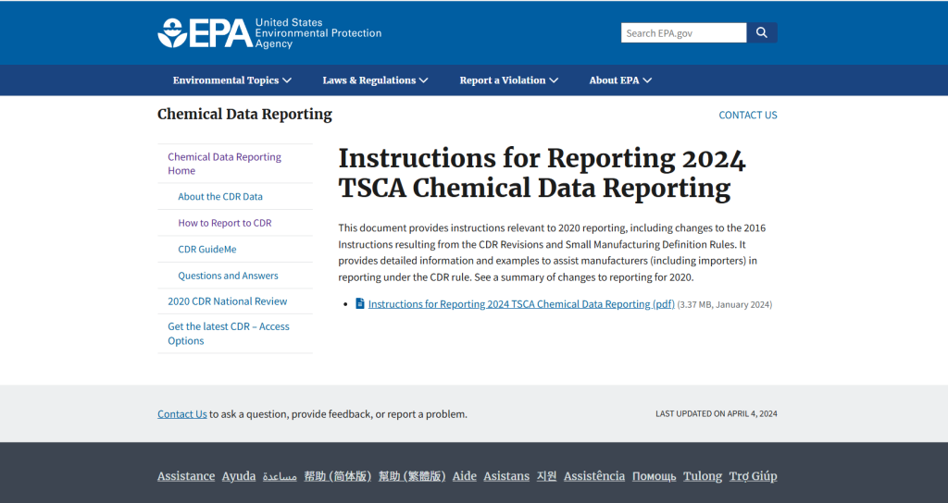Screen dimensions: 948x503
Task: Expand the Report a Violation menu
Action: tap(508, 80)
